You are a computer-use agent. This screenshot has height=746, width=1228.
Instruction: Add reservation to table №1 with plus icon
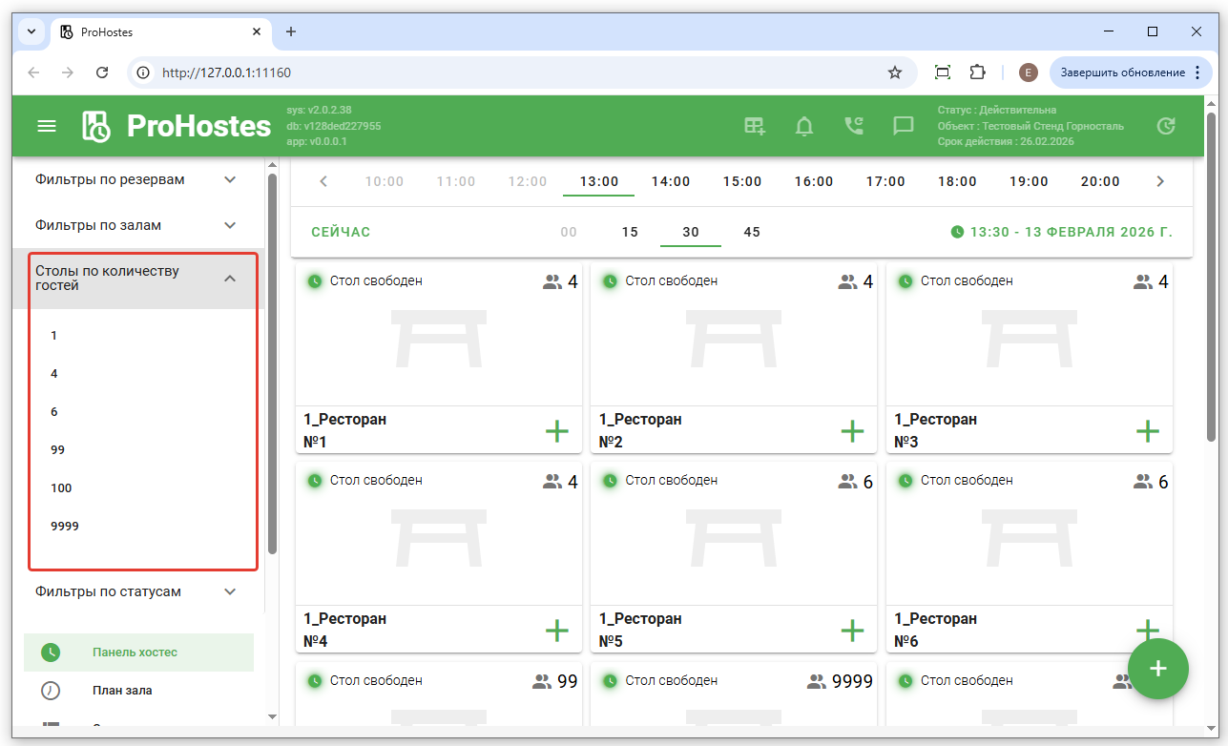coord(556,431)
